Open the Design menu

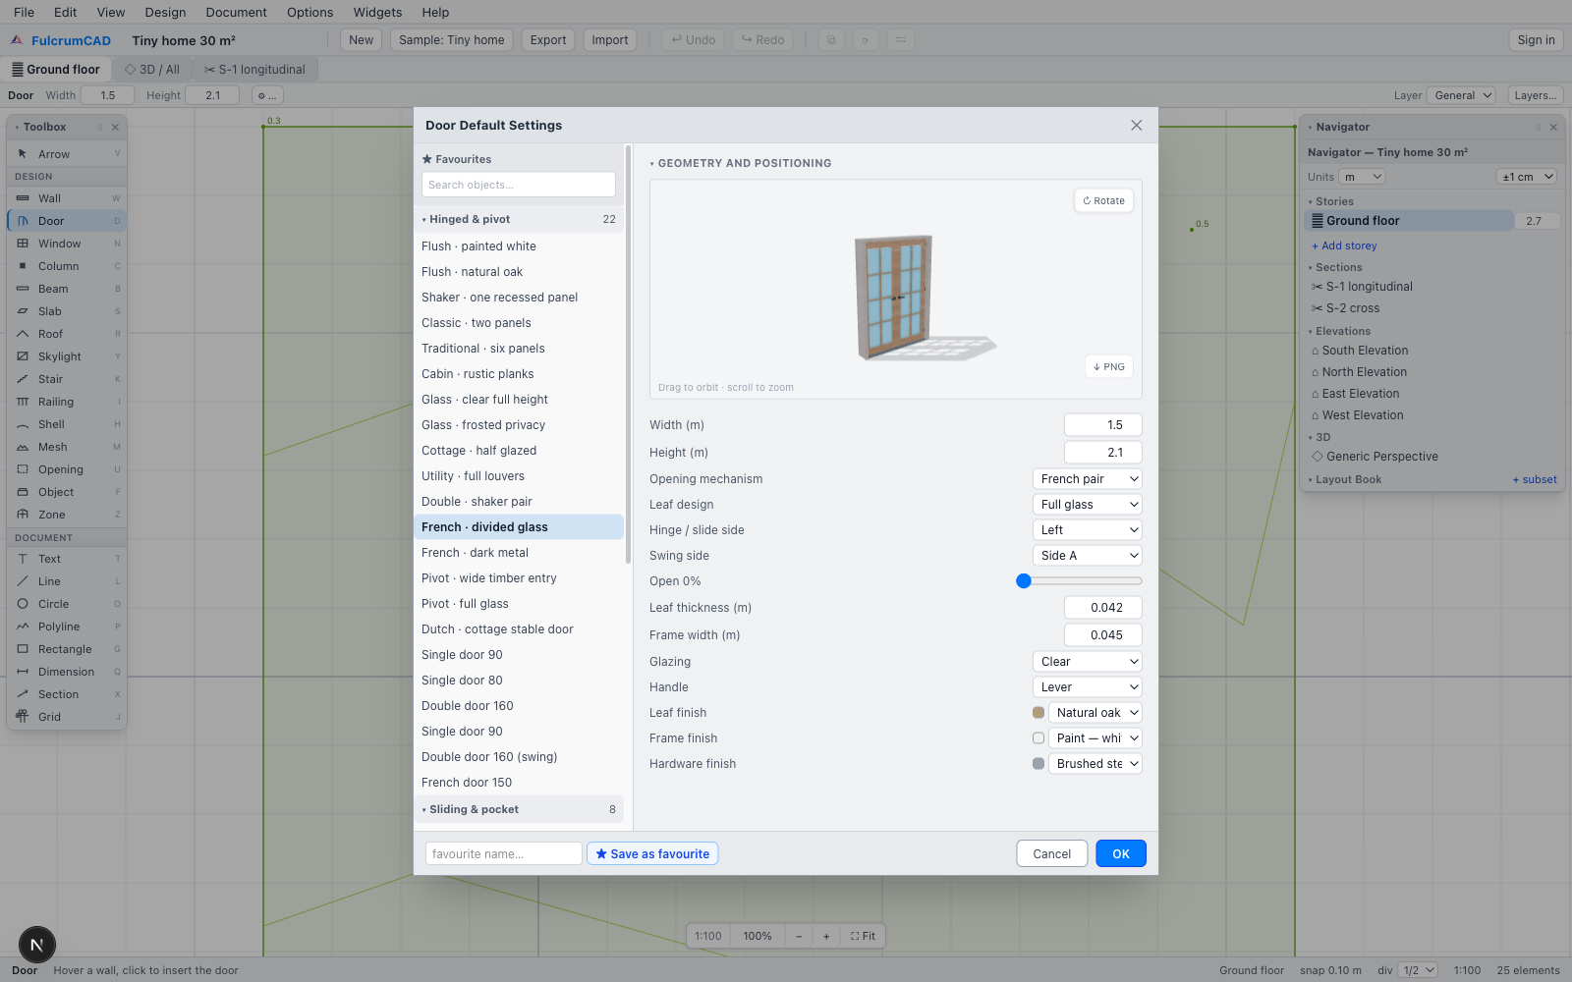(165, 12)
